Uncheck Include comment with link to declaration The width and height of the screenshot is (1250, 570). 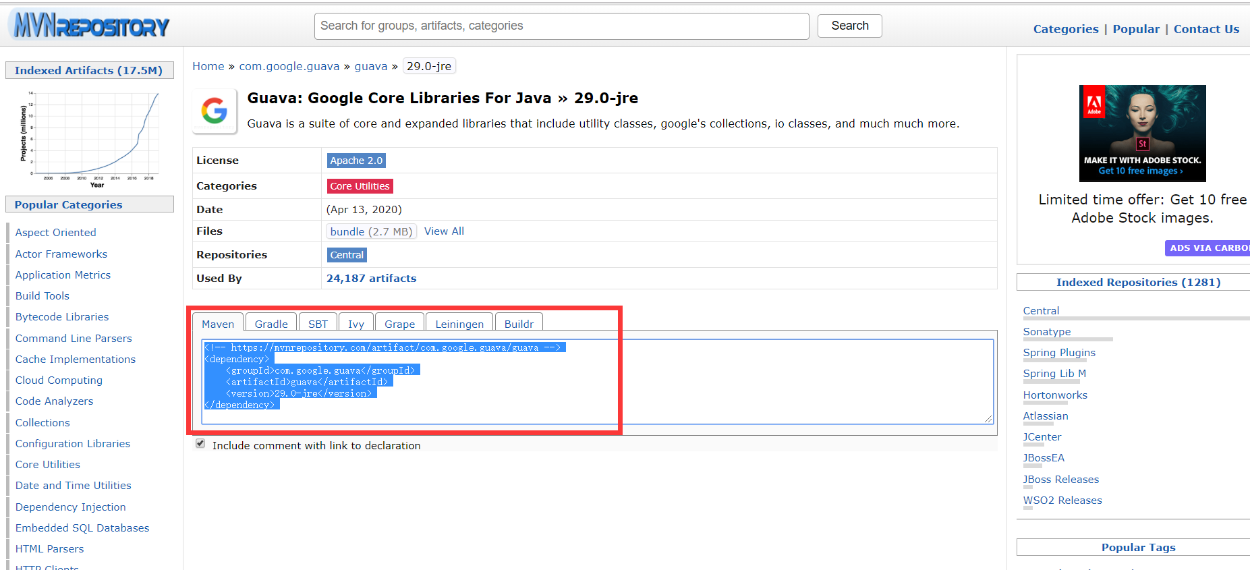[x=200, y=443]
